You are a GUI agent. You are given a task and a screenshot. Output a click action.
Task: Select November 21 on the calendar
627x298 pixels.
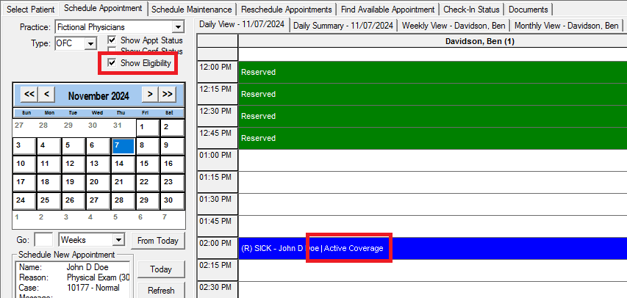coord(123,183)
